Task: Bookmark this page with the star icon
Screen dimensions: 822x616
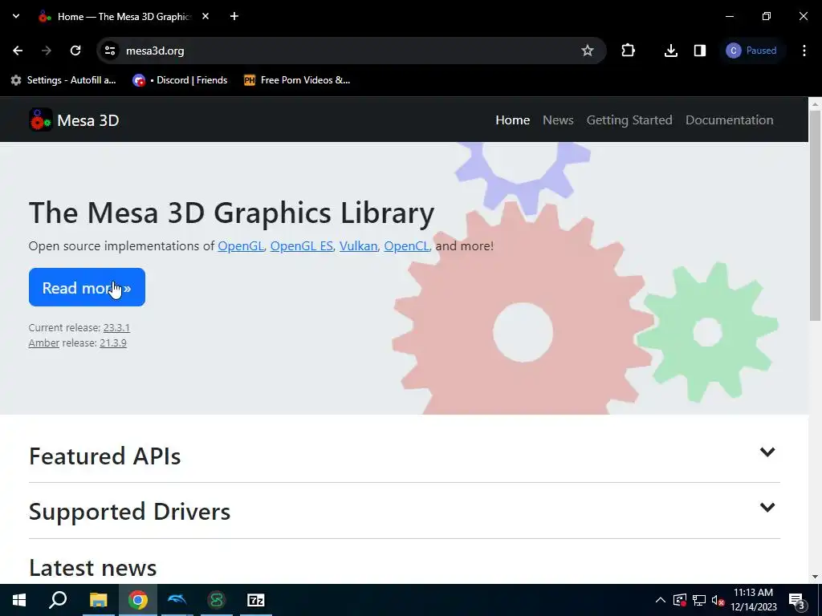Action: (587, 51)
